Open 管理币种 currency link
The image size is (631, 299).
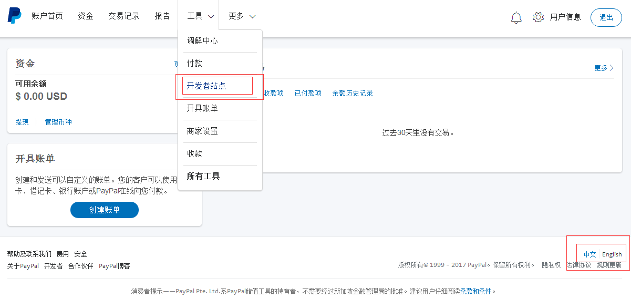pyautogui.click(x=58, y=122)
